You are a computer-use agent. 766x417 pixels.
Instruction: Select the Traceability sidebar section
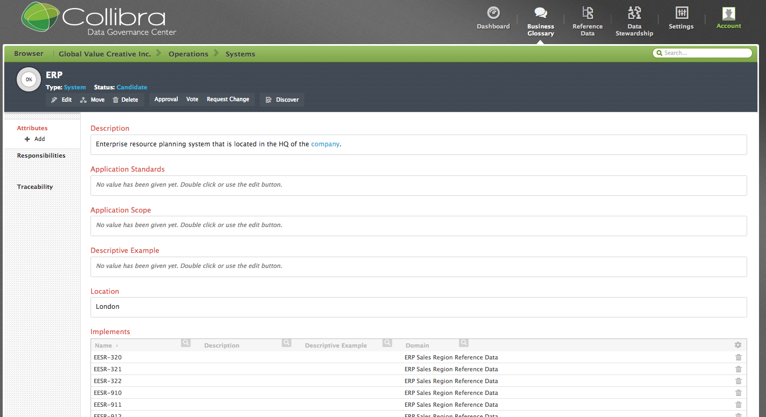coord(35,187)
